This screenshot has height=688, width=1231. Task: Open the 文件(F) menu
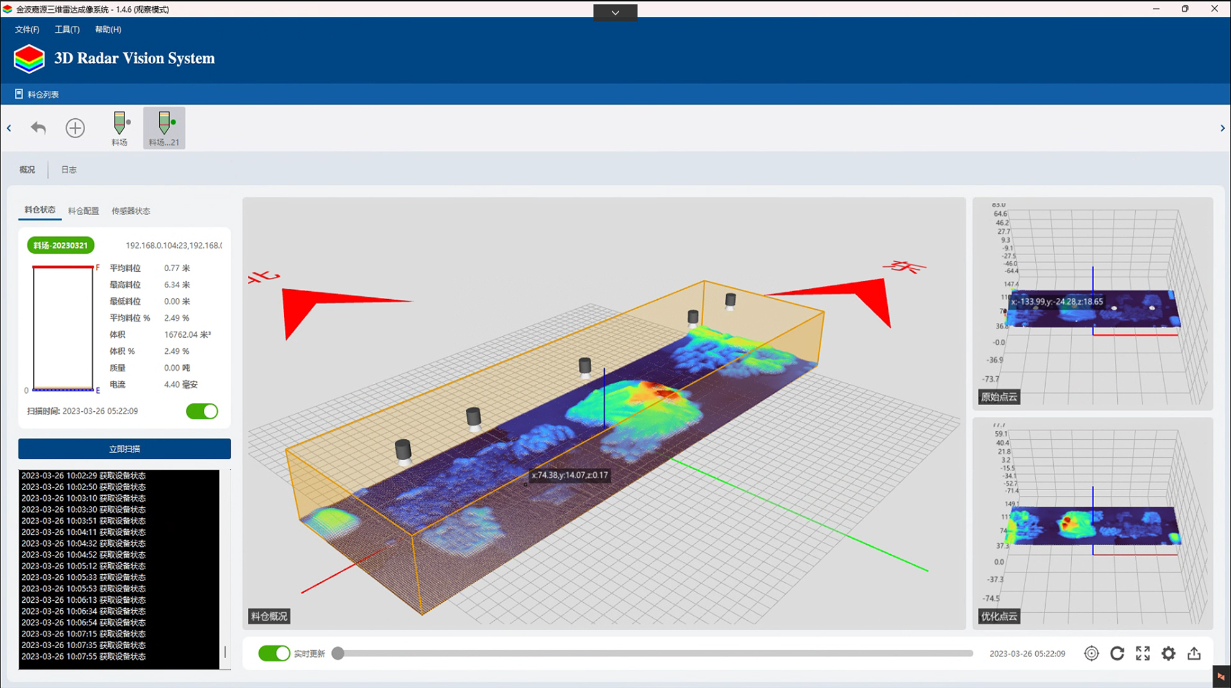tap(27, 29)
